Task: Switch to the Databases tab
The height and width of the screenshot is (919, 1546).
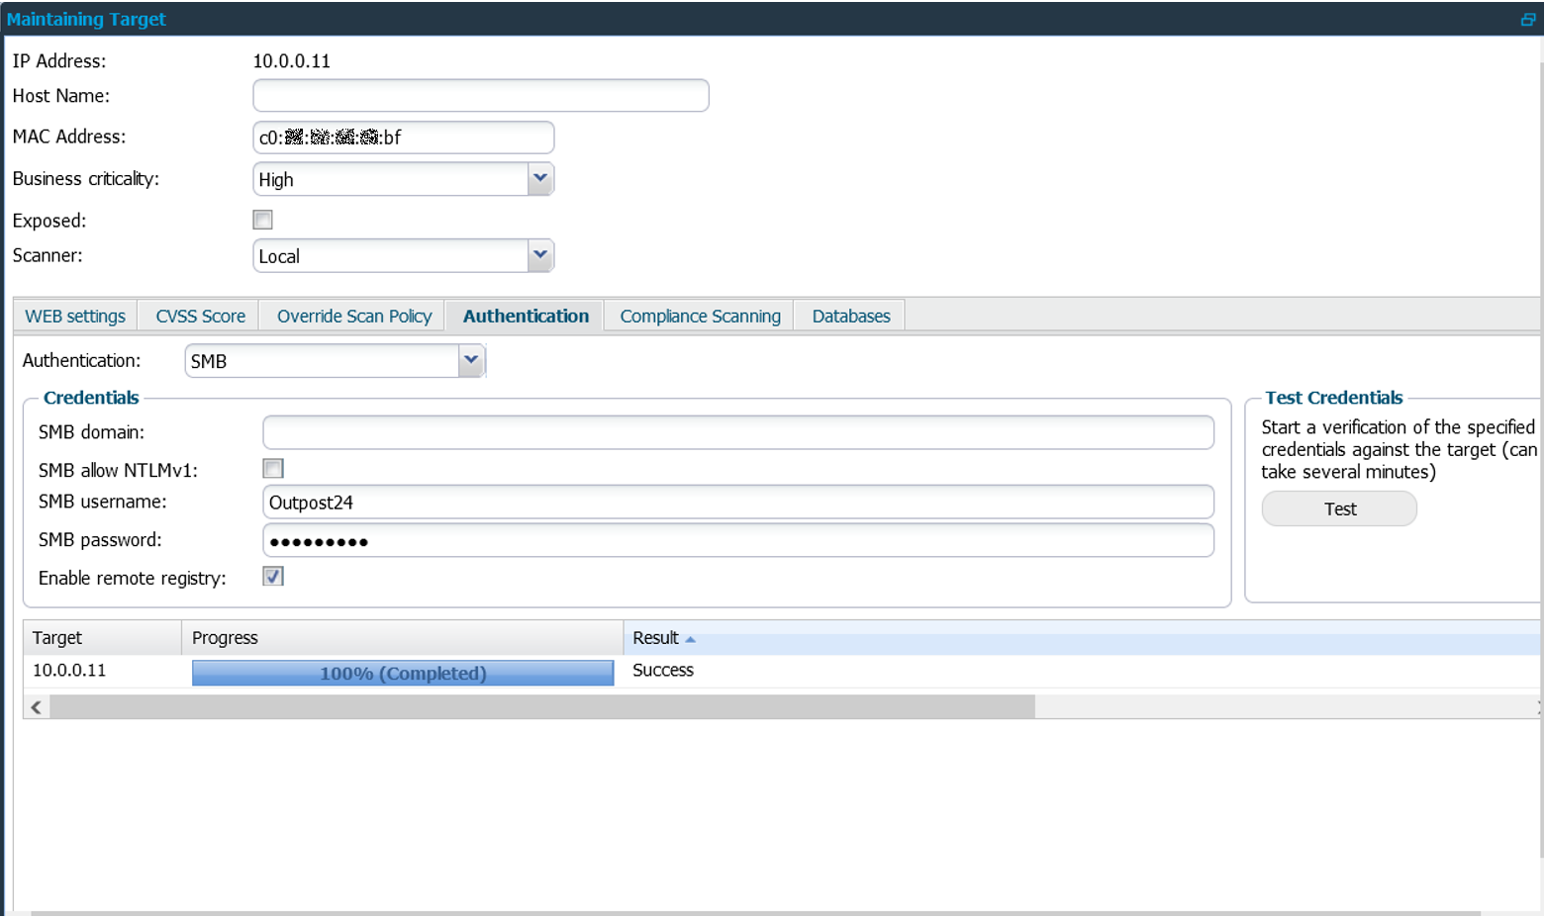Action: [x=849, y=315]
